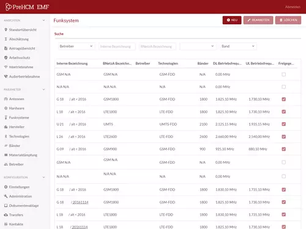The image size is (306, 229).
Task: Open Arbeitsschutz via its shield icon
Action: [6, 57]
